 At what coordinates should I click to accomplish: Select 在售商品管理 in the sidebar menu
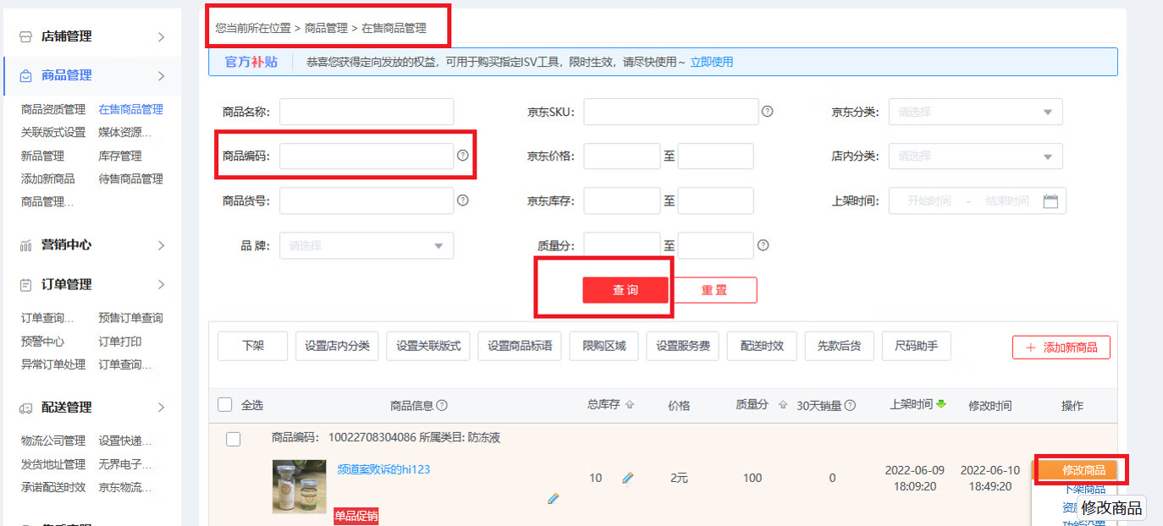130,108
